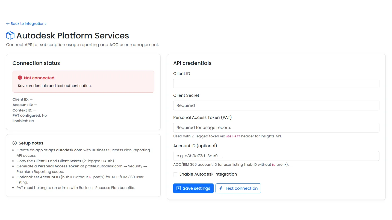The width and height of the screenshot is (392, 220).
Task: Go back to Integrations
Action: pos(26,23)
